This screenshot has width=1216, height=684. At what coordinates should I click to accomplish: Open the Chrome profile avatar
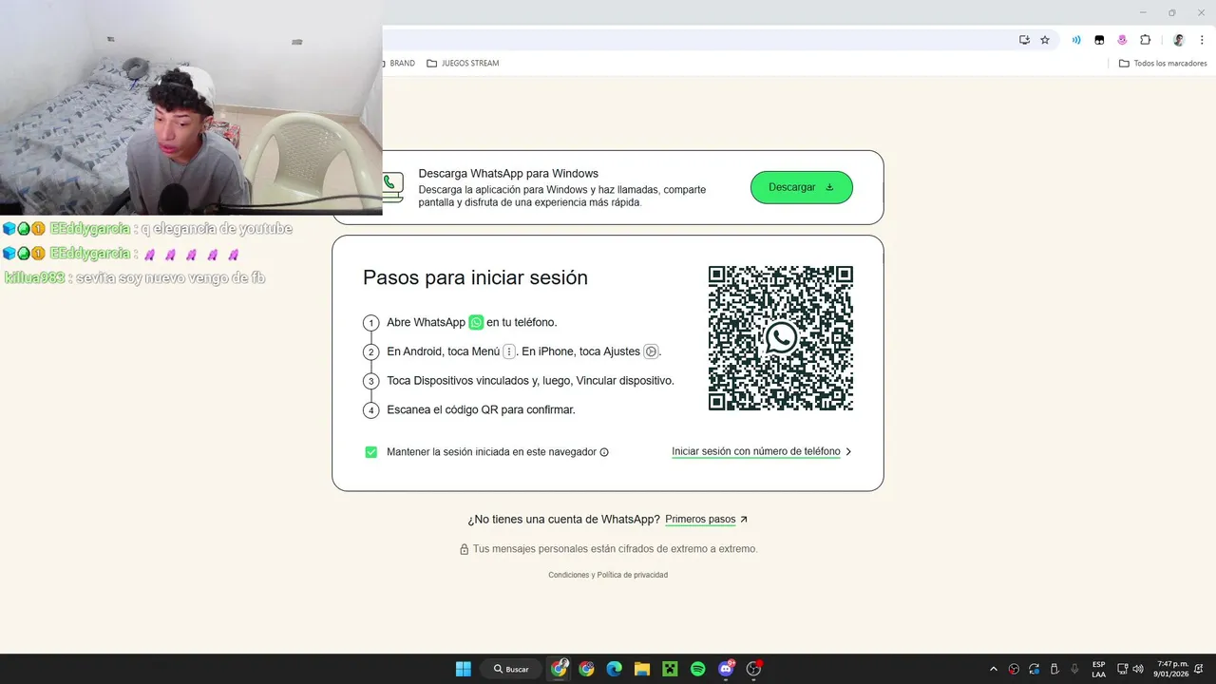(x=1179, y=40)
